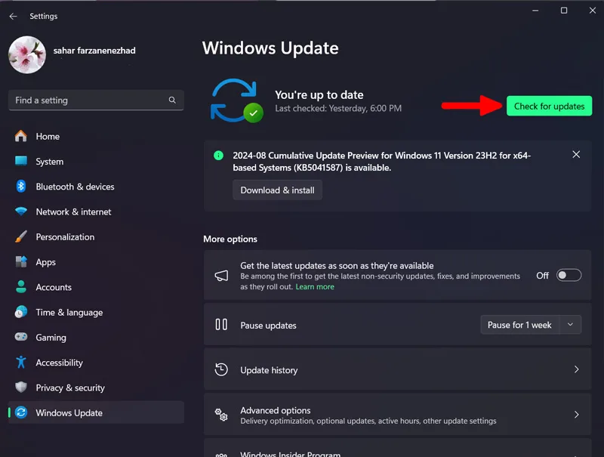This screenshot has height=457, width=604.
Task: Click the Check for updates button
Action: [549, 106]
